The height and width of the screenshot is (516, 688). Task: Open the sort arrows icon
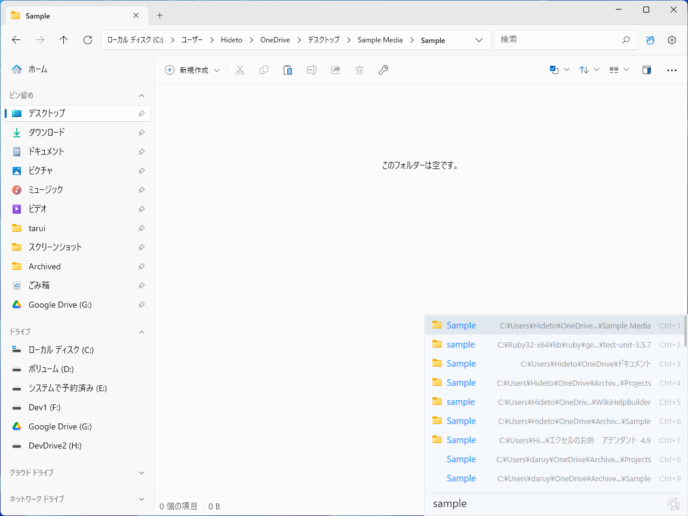583,70
